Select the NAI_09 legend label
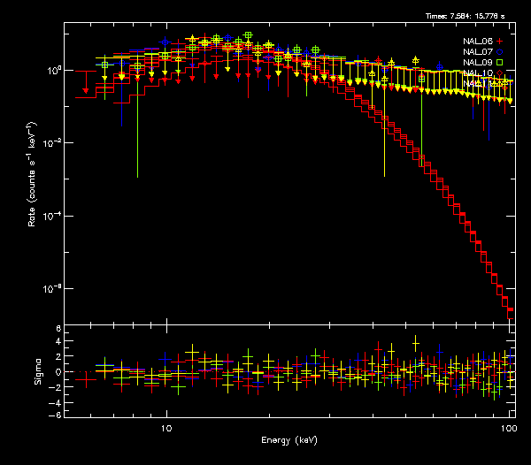 (478, 63)
